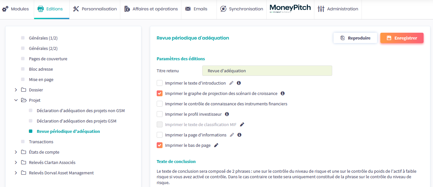Enable 'Imprimer le texte d'introduction' checkbox
Image resolution: width=433 pixels, height=187 pixels.
(160, 83)
